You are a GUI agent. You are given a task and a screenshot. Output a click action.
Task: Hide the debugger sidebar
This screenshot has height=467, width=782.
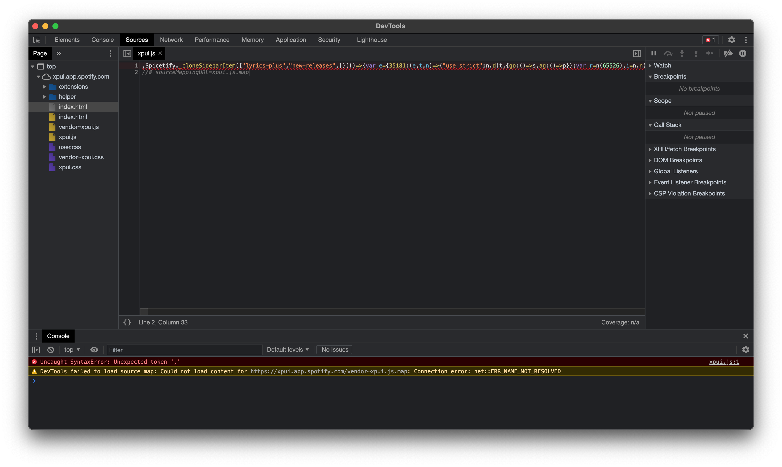tap(637, 53)
